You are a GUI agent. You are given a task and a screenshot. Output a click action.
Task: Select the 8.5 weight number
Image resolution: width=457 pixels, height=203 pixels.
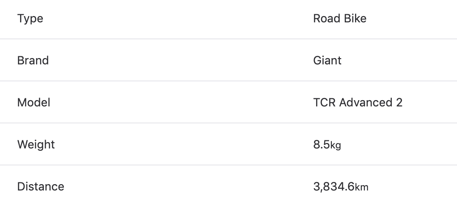click(322, 144)
